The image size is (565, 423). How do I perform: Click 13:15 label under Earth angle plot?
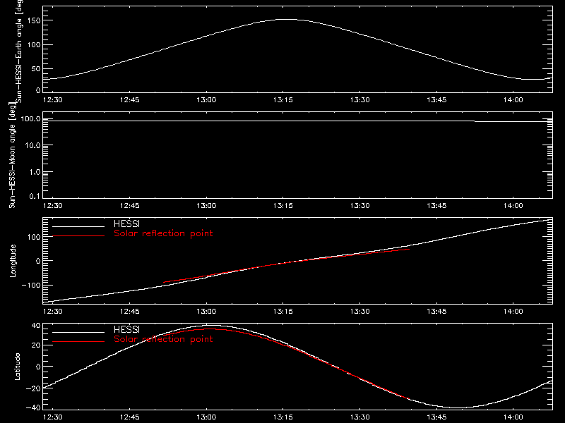point(283,99)
